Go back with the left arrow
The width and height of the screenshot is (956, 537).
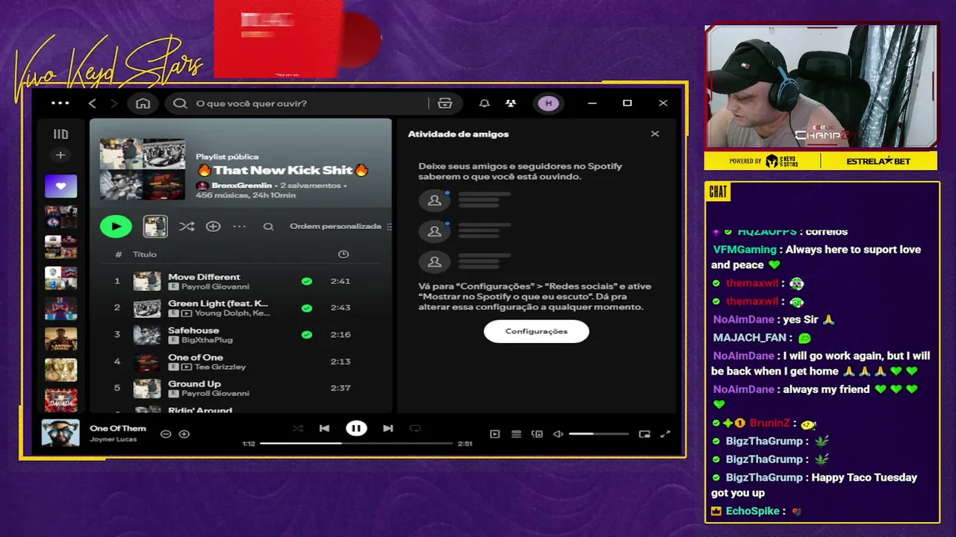tap(93, 103)
